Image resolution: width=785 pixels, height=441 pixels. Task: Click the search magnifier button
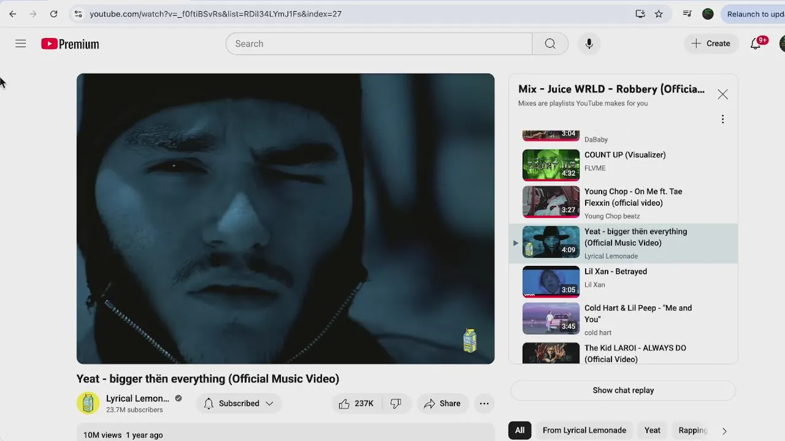[x=550, y=43]
